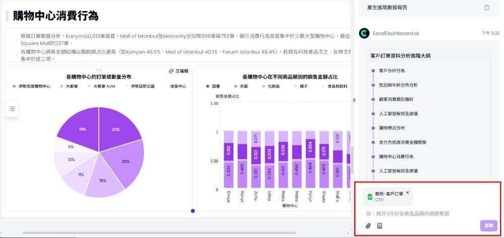Image resolution: width=504 pixels, height=238 pixels.
Task: Toggle the 食品和飲料 legend item
Action: point(334,86)
